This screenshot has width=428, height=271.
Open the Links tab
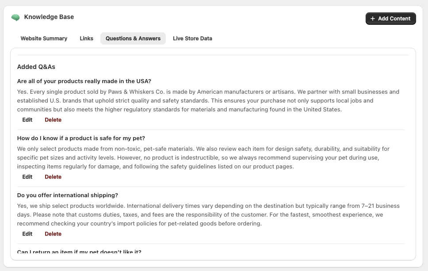pyautogui.click(x=86, y=38)
